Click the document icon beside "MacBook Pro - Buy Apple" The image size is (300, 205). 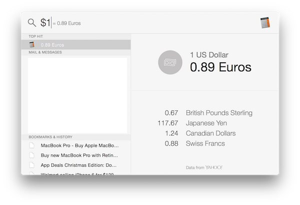[x=32, y=146]
